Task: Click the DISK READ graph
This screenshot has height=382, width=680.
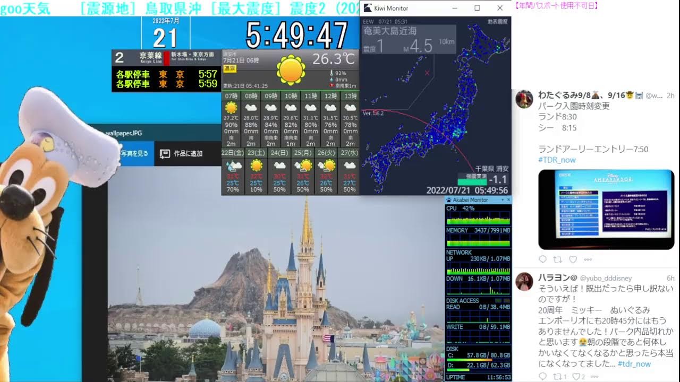Action: [478, 317]
